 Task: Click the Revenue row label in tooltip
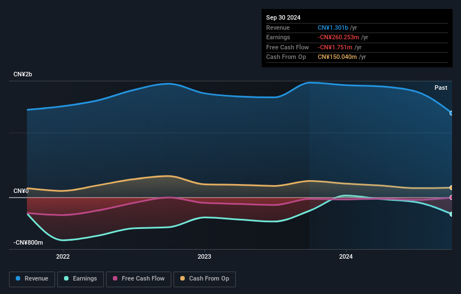(278, 27)
